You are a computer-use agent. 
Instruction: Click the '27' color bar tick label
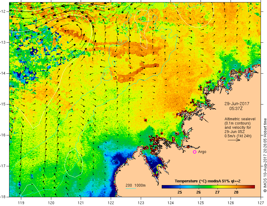pos(217,192)
